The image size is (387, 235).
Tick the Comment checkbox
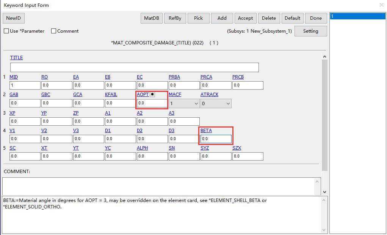[54, 31]
